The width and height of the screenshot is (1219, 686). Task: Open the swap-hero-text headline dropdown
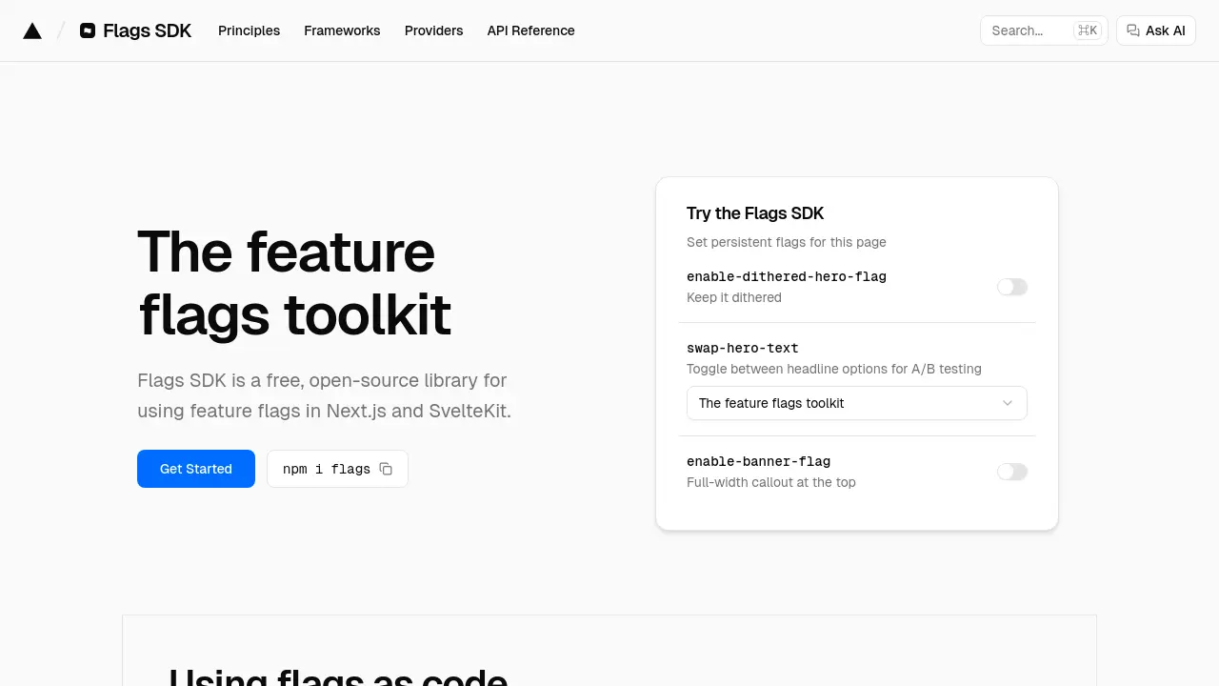857,403
